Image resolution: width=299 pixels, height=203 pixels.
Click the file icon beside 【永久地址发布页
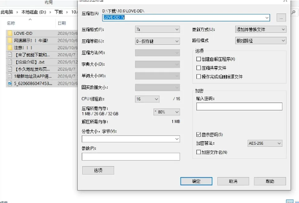pyautogui.click(x=10, y=69)
